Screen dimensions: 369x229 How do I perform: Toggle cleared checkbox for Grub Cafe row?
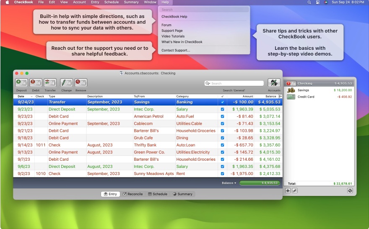[222, 138]
